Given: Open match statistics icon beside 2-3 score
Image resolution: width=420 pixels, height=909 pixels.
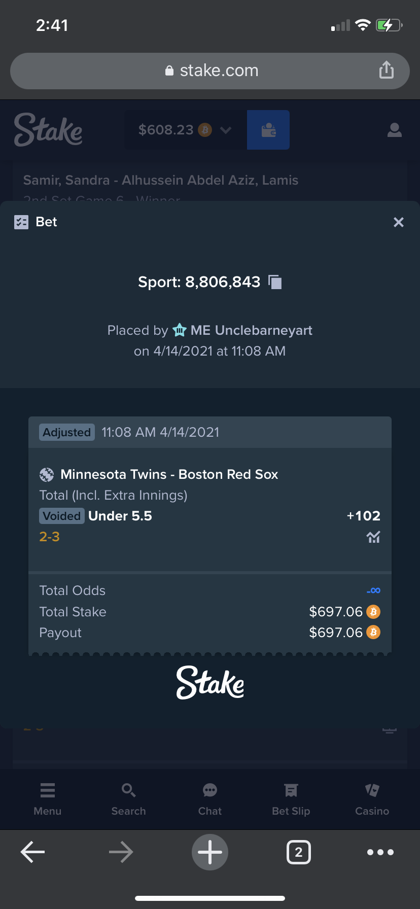Looking at the screenshot, I should [x=373, y=537].
